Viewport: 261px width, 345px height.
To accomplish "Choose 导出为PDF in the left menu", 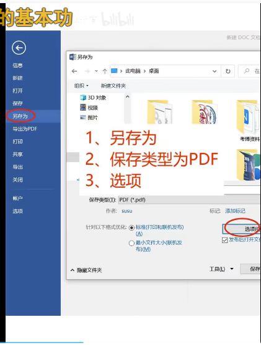I will 25,129.
